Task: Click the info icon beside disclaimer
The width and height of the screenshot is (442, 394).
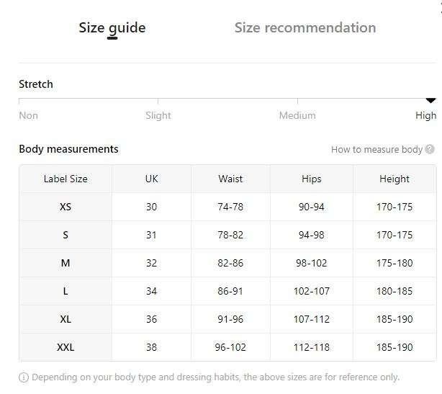Action: 24,377
